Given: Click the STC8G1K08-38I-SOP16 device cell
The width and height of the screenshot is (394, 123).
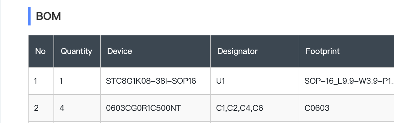Looking at the screenshot, I should (x=155, y=81).
